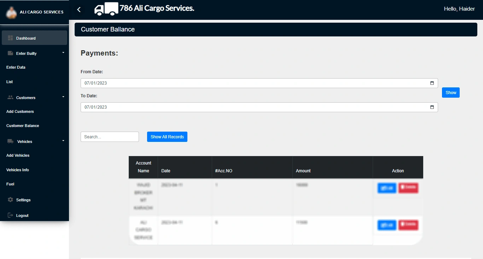Click the Show button
Viewport: 483px width, 259px height.
pyautogui.click(x=451, y=92)
